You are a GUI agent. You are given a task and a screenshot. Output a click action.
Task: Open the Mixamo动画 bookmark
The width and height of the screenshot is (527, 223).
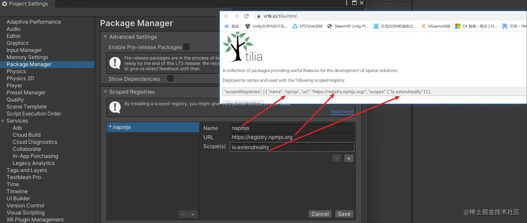click(435, 26)
